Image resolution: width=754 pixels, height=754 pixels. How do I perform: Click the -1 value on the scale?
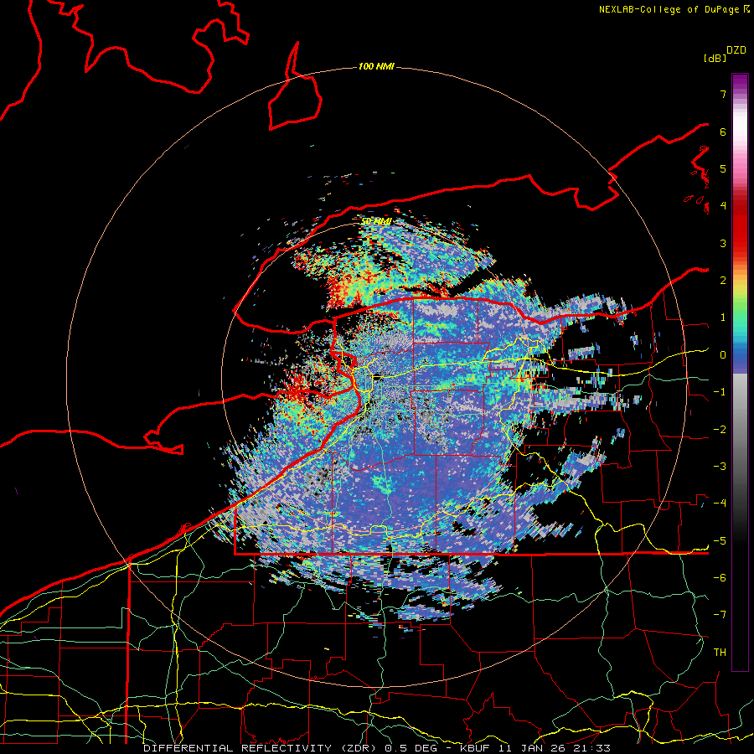pyautogui.click(x=720, y=392)
